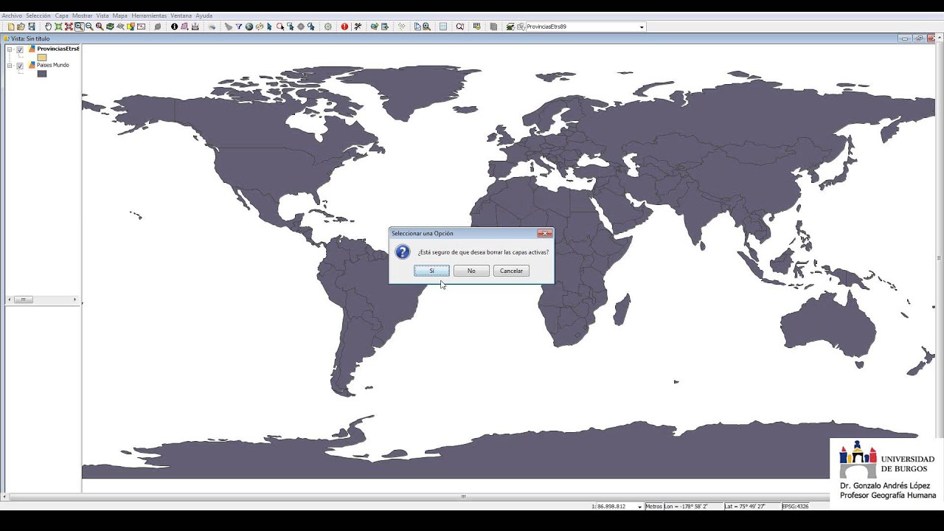Open the Vista menu
Viewport: 944px width, 531px height.
(x=103, y=15)
